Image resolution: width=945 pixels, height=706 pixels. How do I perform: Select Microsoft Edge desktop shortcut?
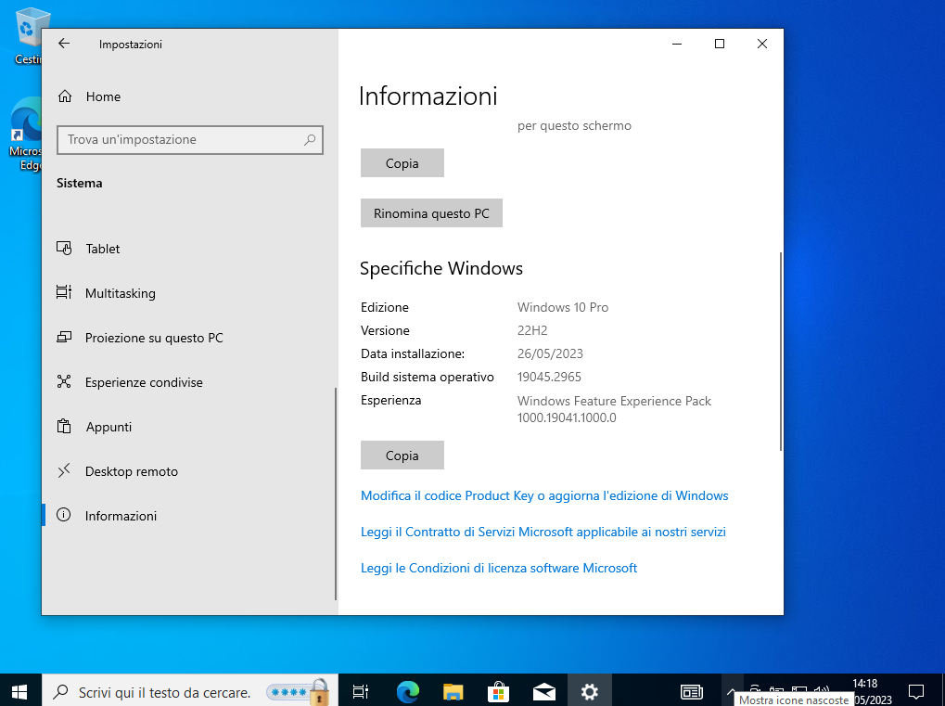25,134
